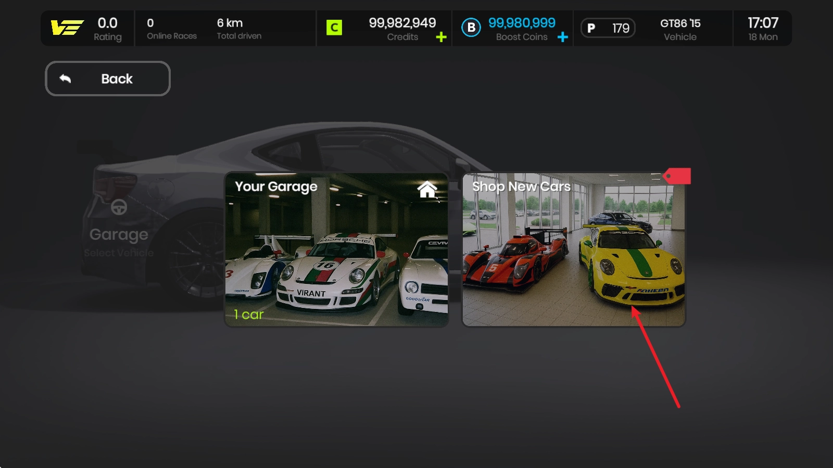This screenshot has height=468, width=833.
Task: Click the red price tag icon
Action: point(677,176)
